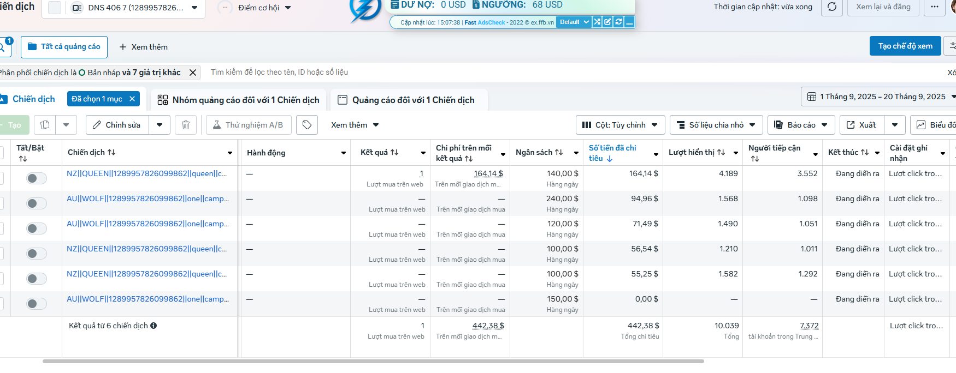Screen dimensions: 956x373
Task: Click the 'Xem lại và đăng' button
Action: (883, 7)
